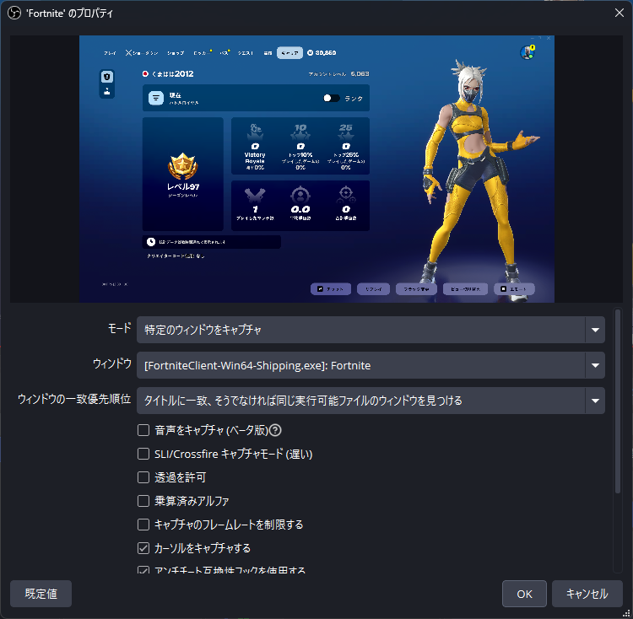Toggle the ランク switch in the preview
Viewport: 633px width, 619px height.
[331, 98]
